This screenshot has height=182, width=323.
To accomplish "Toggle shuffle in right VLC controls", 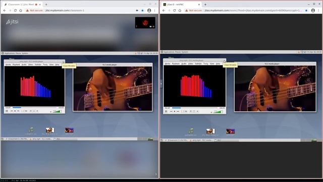I will click(197, 111).
